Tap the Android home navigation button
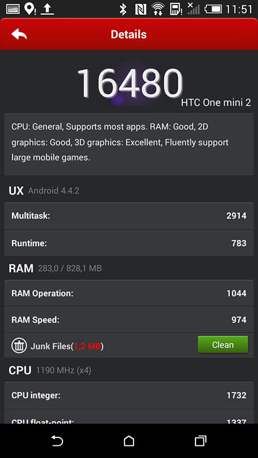This screenshot has width=258, height=458. 129,441
